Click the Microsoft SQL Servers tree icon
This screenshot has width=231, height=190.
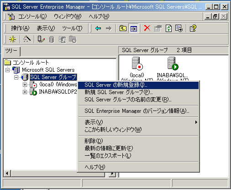coord(16,70)
